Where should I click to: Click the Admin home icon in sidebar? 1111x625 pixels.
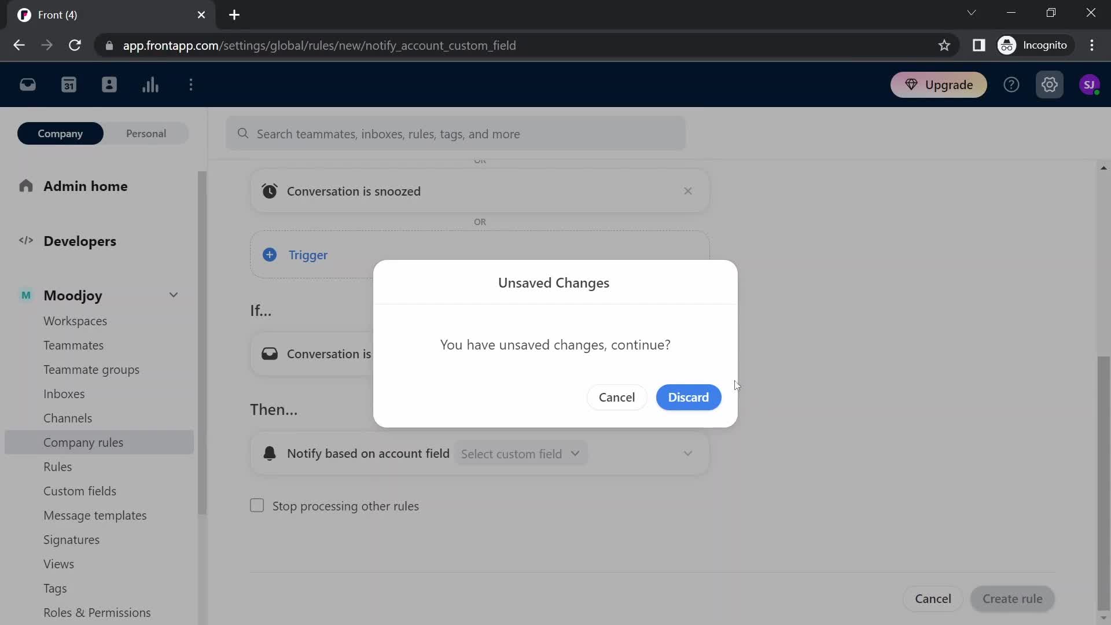[26, 185]
